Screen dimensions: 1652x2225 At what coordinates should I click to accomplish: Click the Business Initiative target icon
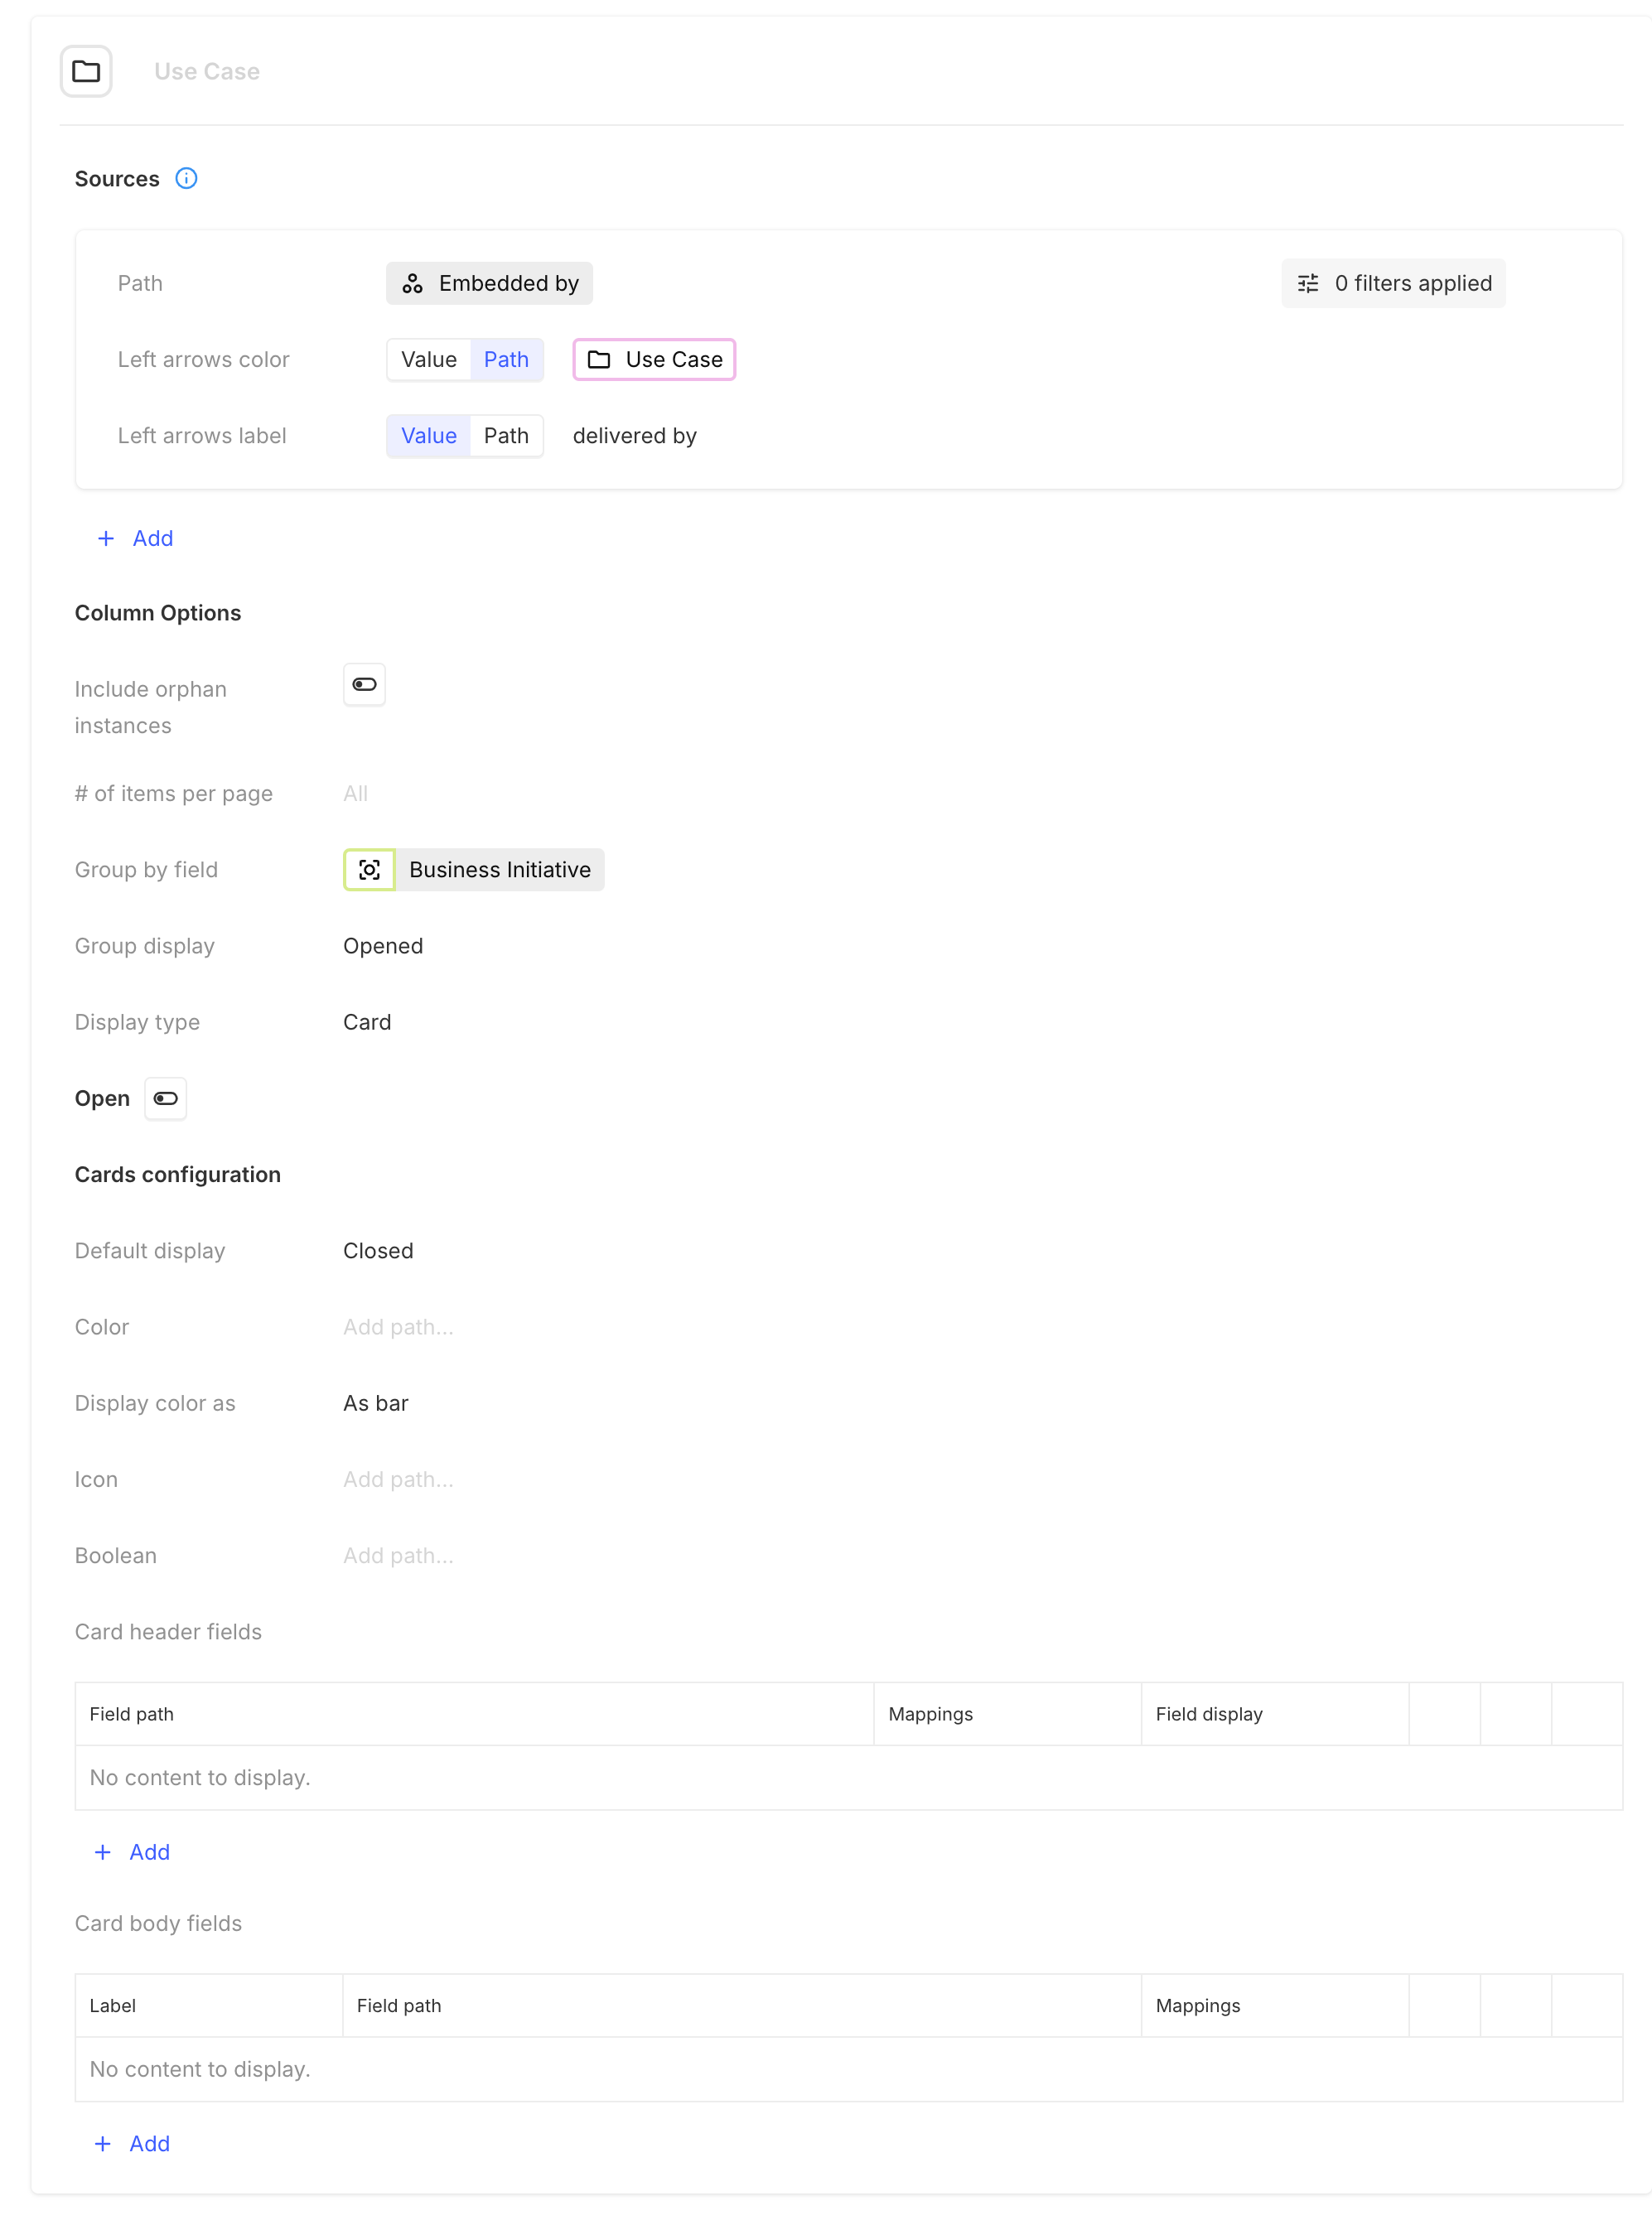click(369, 870)
